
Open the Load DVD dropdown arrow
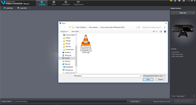coord(29,8)
